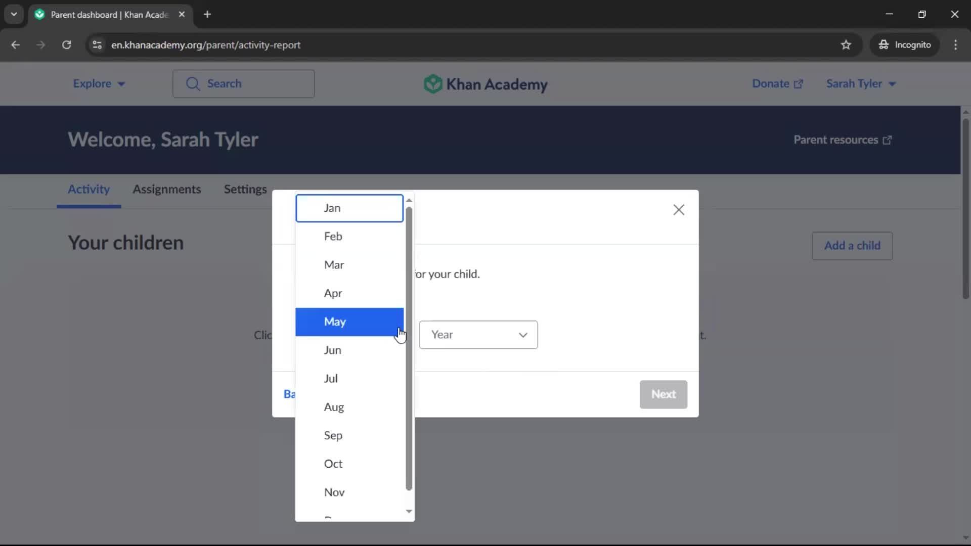Select Sep in the month dropdown

pyautogui.click(x=349, y=435)
